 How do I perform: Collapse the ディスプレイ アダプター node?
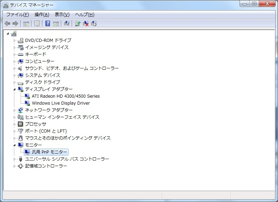pyautogui.click(x=15, y=90)
